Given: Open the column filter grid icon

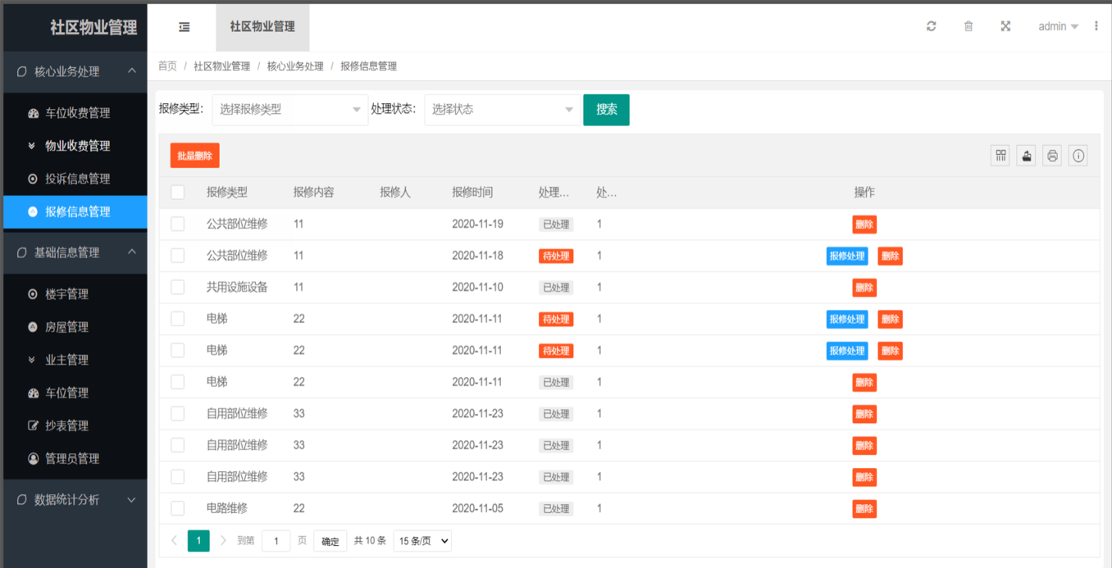Looking at the screenshot, I should [x=1000, y=156].
